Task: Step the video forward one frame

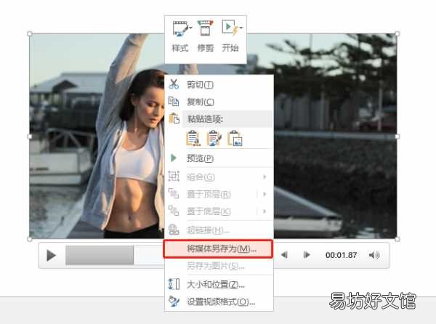Action: point(307,254)
